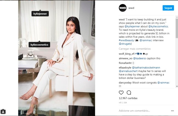Image resolution: width=178 pixels, height=116 pixels.
Task: Toggle the tagged people icon on photo
Action: pos(3,111)
